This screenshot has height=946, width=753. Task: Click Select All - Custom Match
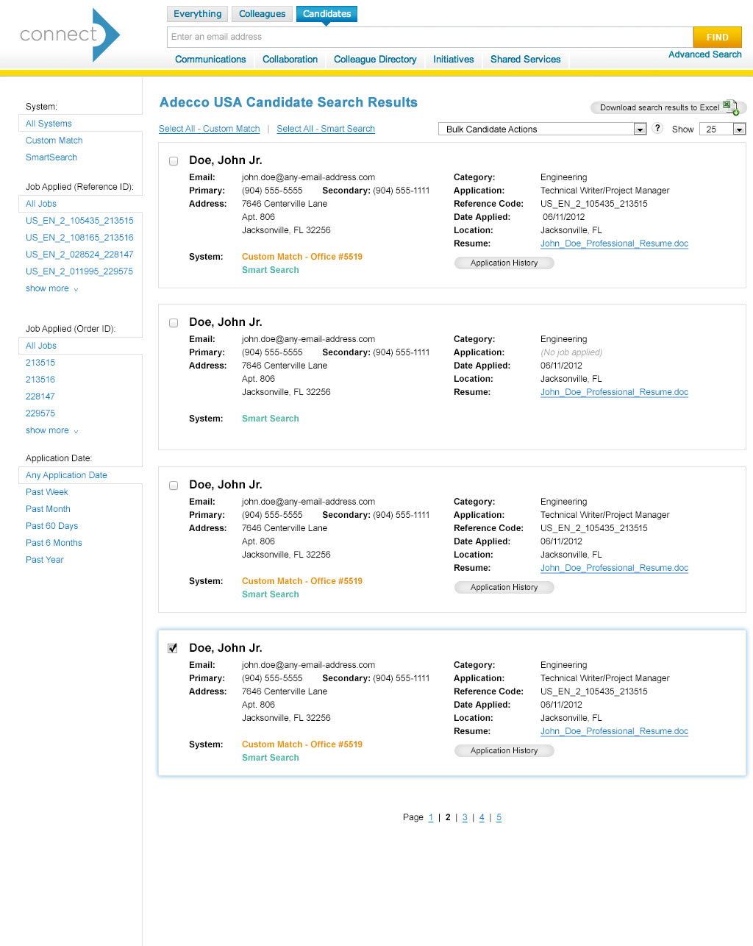210,129
